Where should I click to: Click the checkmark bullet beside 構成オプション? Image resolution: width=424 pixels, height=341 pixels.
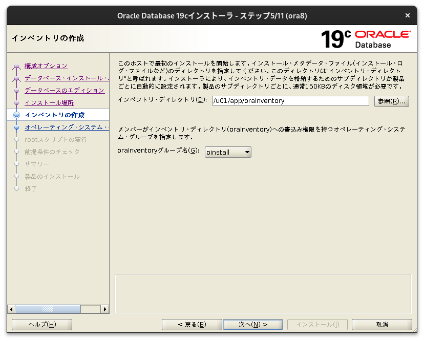[16, 66]
